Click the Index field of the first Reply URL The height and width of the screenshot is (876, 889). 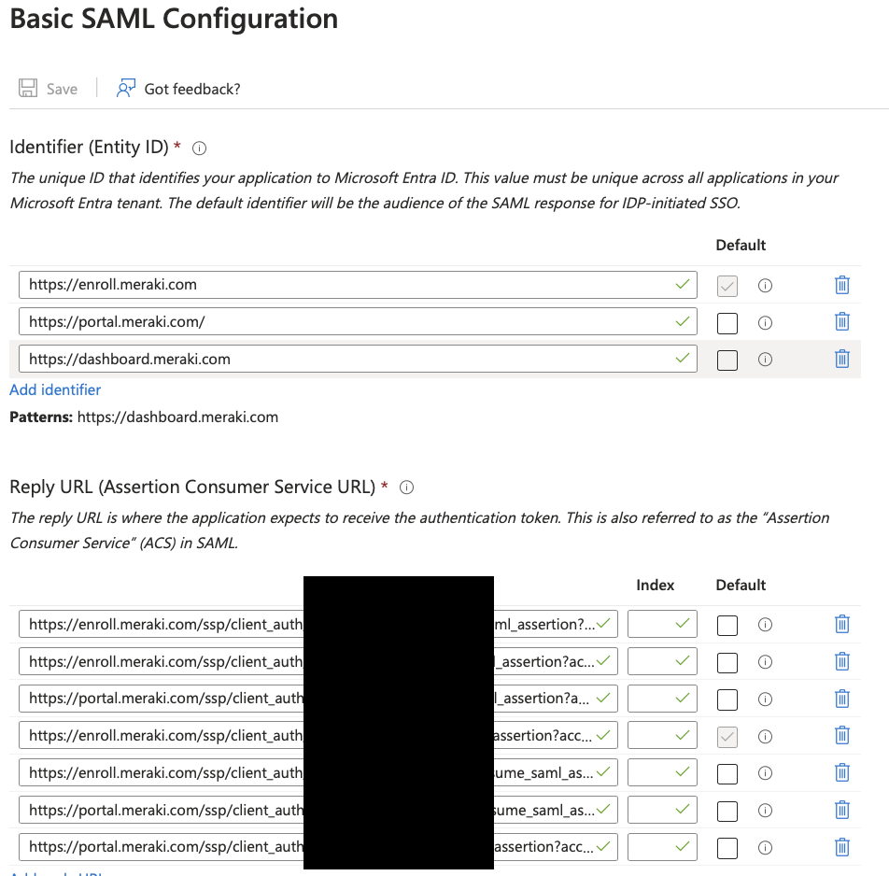(661, 624)
